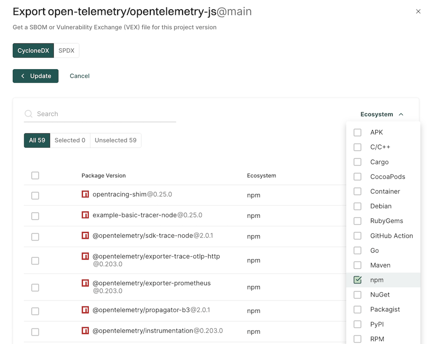
Task: Pick PyPI from the ecosystem dropdown
Action: coord(357,324)
